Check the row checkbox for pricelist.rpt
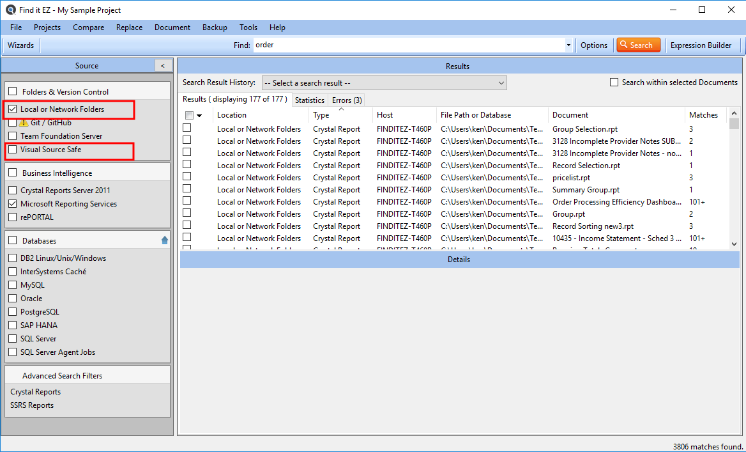Image resolution: width=746 pixels, height=452 pixels. point(187,176)
